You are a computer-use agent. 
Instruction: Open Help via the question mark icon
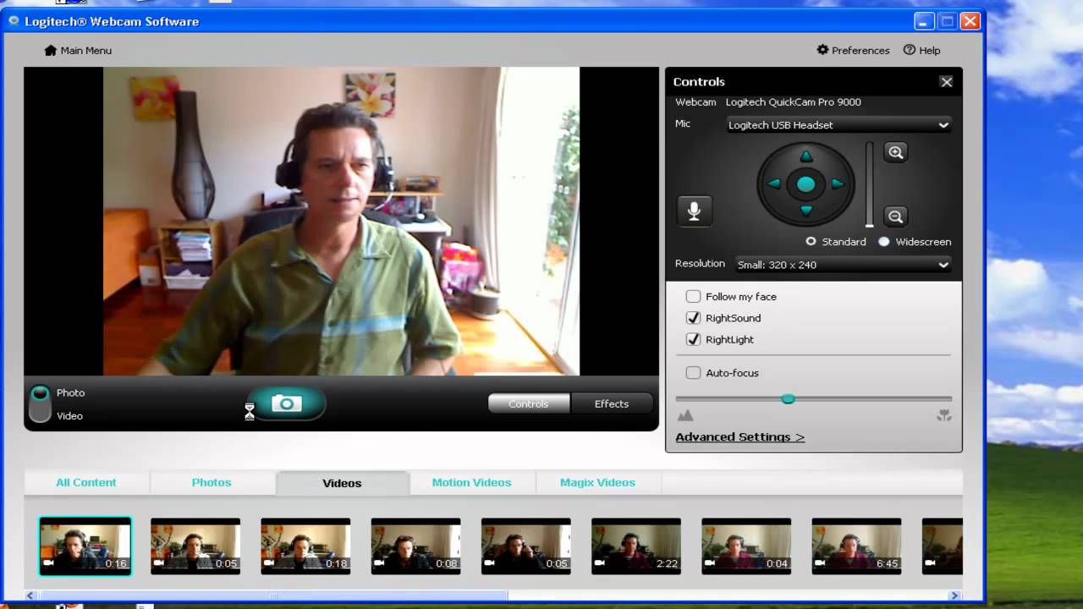pos(910,50)
